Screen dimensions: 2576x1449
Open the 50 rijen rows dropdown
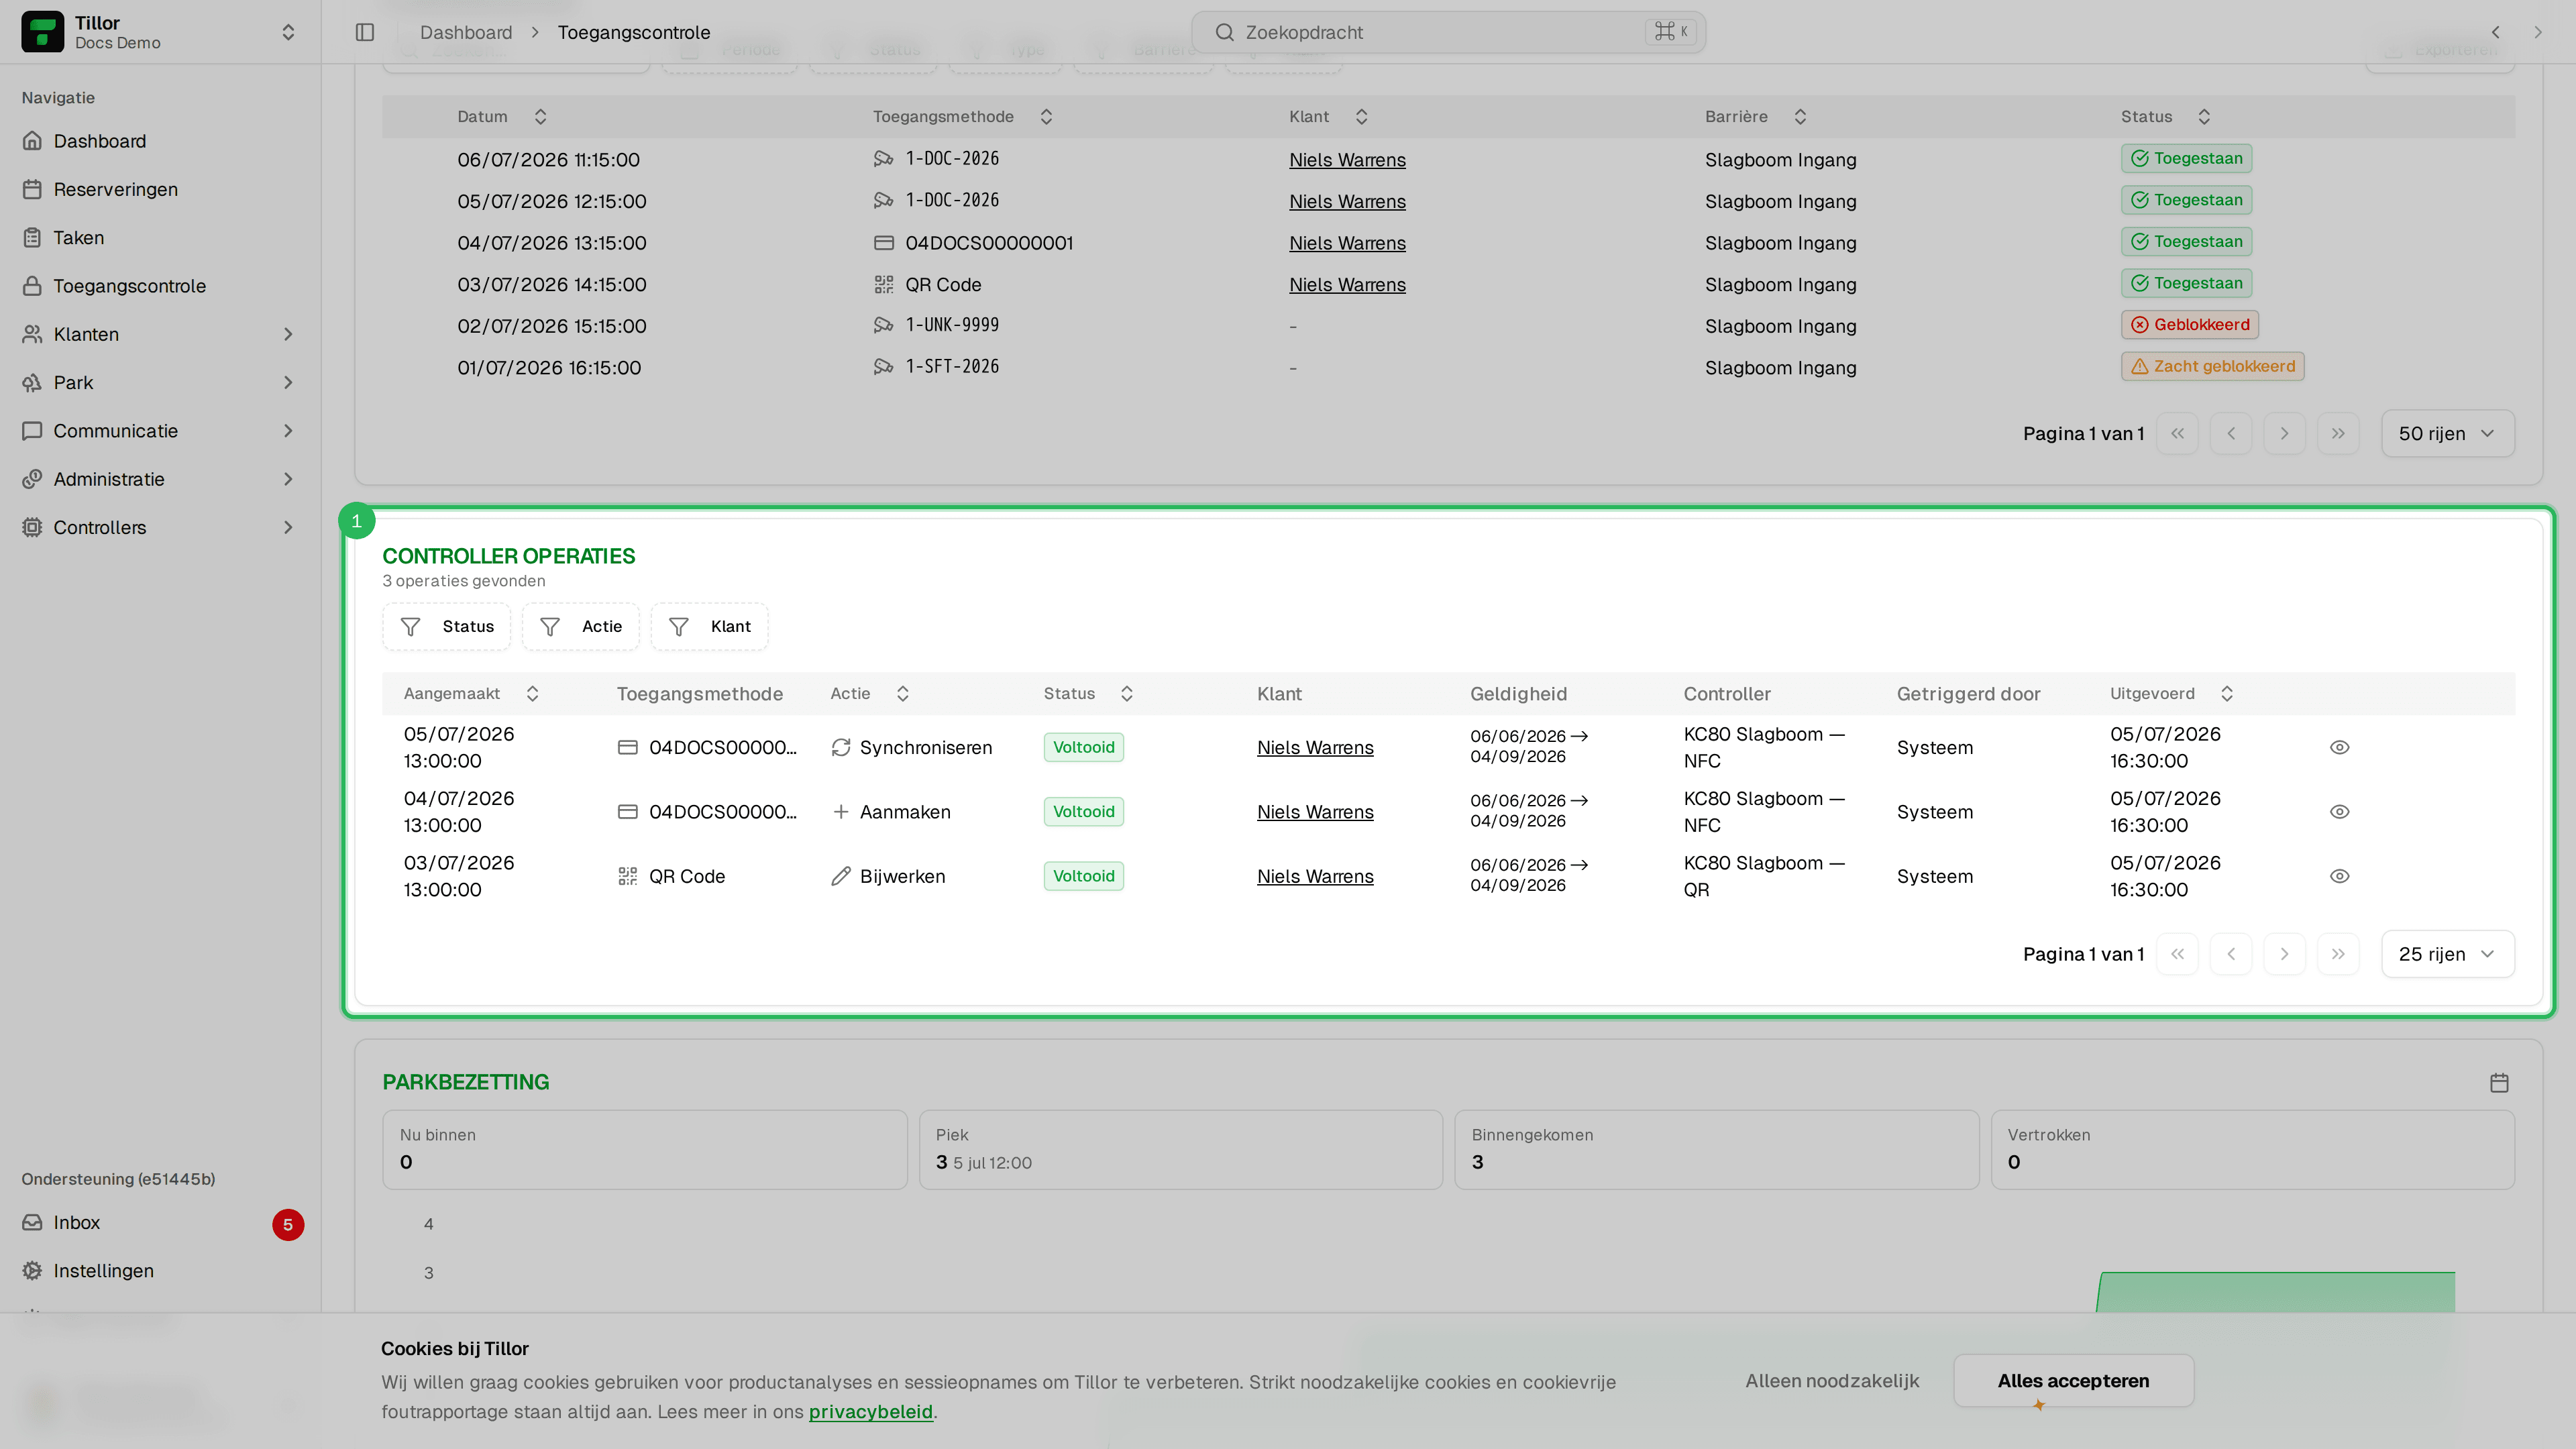pos(2447,433)
